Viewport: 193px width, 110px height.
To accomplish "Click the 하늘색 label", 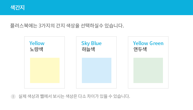I will [89, 49].
